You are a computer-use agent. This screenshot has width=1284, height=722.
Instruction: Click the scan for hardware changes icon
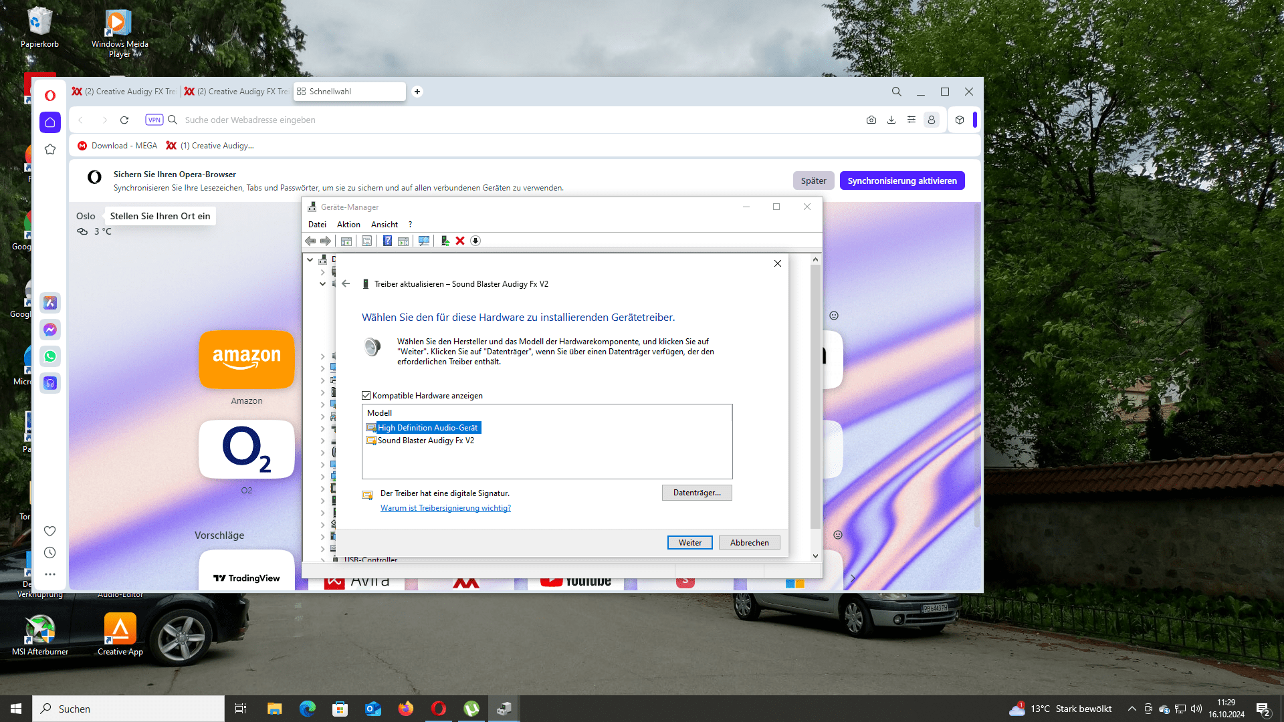(x=424, y=241)
